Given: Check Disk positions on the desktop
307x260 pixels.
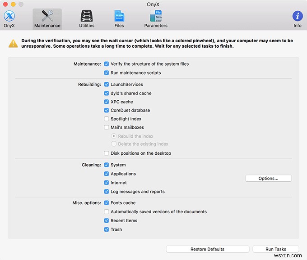Looking at the screenshot, I should (106, 153).
